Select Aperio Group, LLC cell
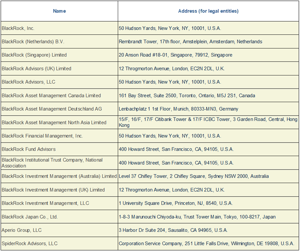 59,230
